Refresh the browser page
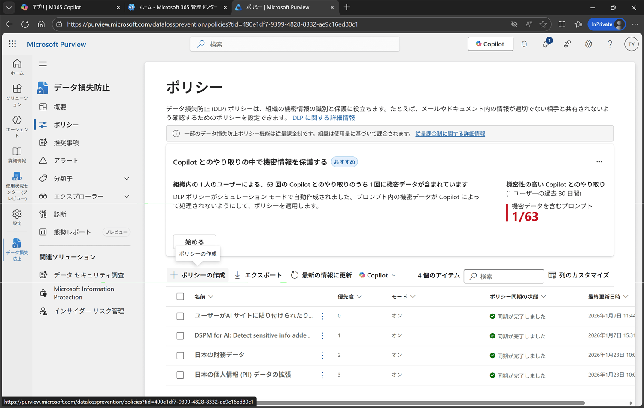Viewport: 644px width, 408px height. coord(25,24)
